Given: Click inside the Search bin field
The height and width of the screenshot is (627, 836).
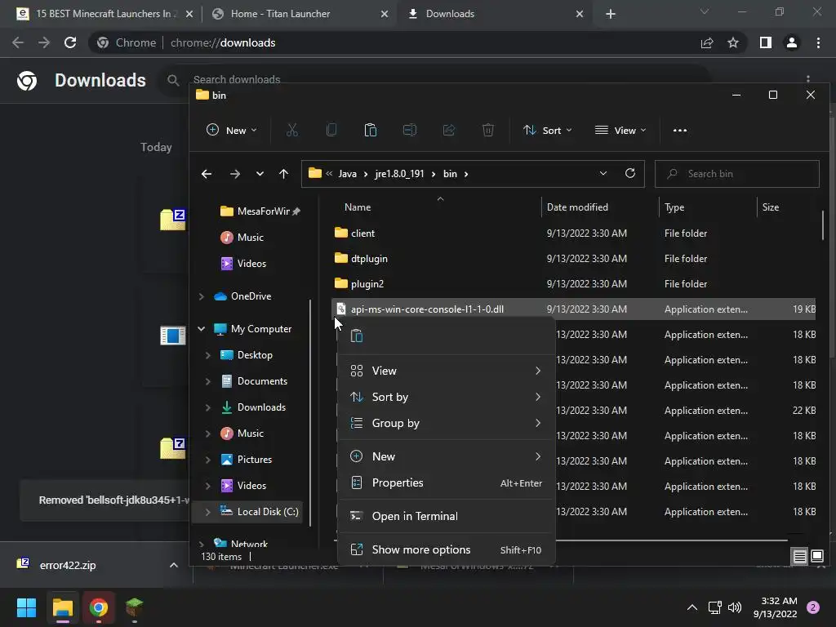Looking at the screenshot, I should pyautogui.click(x=737, y=174).
